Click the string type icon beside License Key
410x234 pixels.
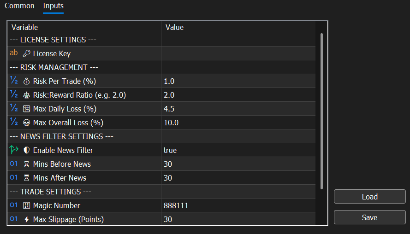click(13, 53)
